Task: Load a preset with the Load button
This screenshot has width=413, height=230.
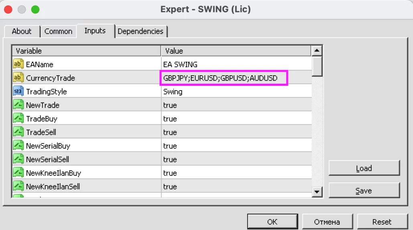Action: coord(364,168)
